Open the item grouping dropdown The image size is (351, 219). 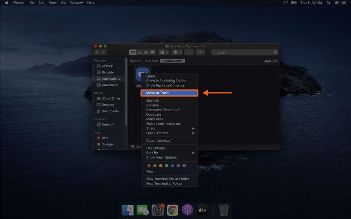(x=163, y=52)
